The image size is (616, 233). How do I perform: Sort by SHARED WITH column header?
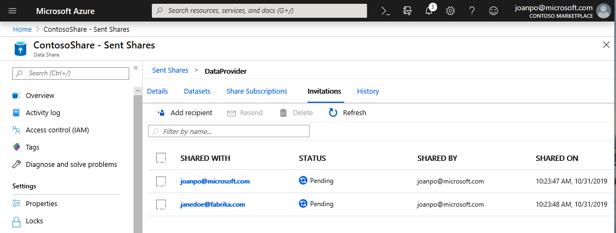(x=205, y=158)
